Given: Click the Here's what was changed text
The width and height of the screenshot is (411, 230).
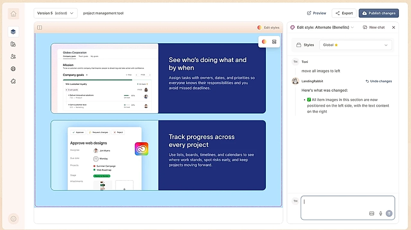Looking at the screenshot, I should pyautogui.click(x=325, y=90).
